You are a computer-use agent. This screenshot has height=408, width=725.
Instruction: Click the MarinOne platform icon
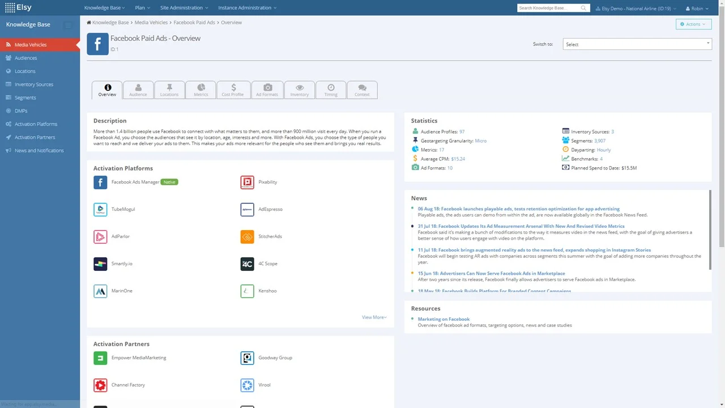(x=100, y=291)
